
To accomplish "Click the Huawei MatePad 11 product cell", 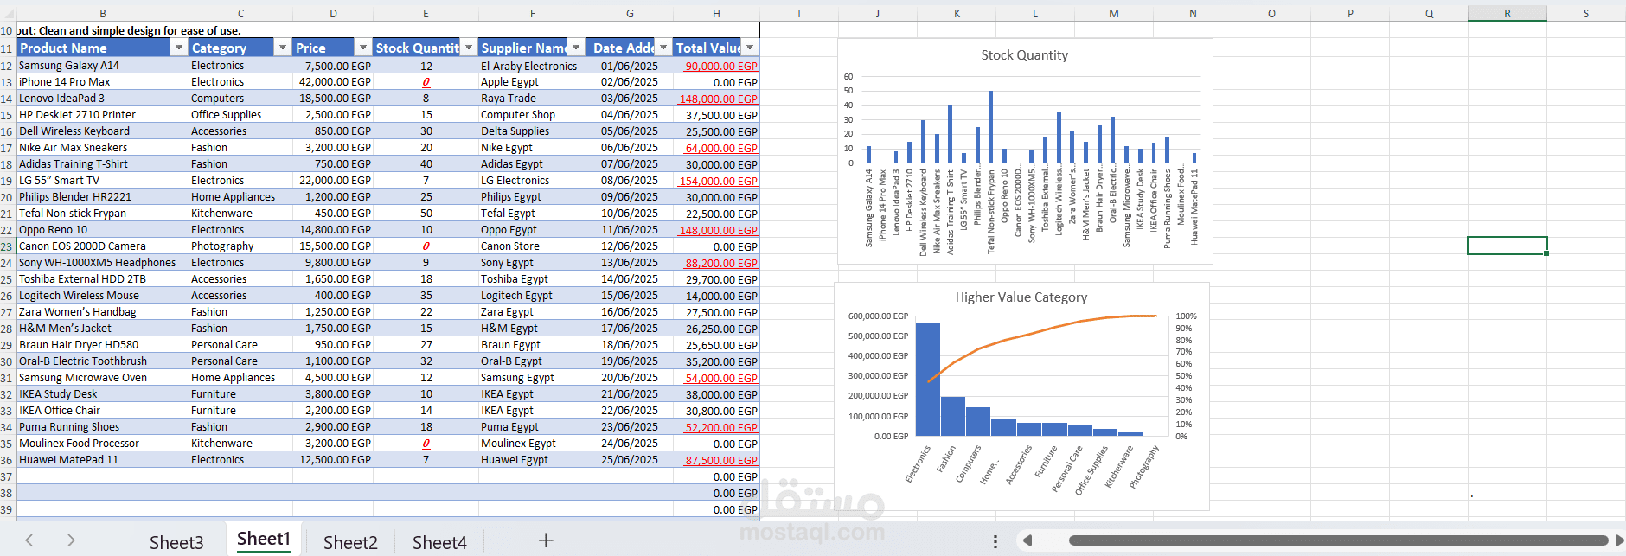I will (x=103, y=460).
